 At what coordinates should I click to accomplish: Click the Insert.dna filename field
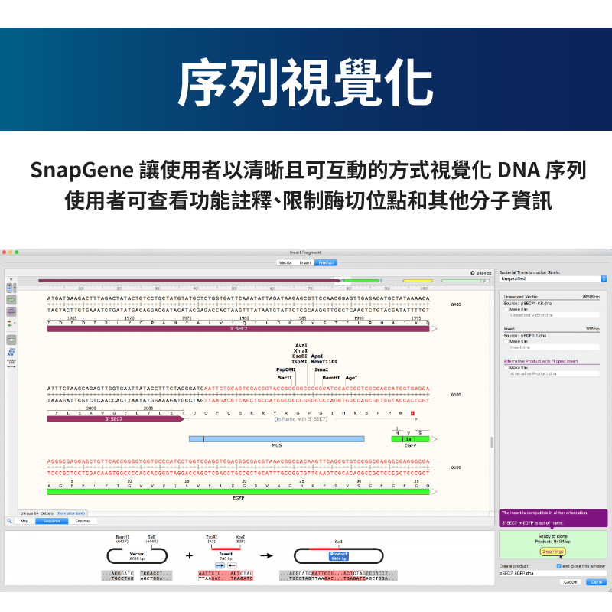pos(554,347)
